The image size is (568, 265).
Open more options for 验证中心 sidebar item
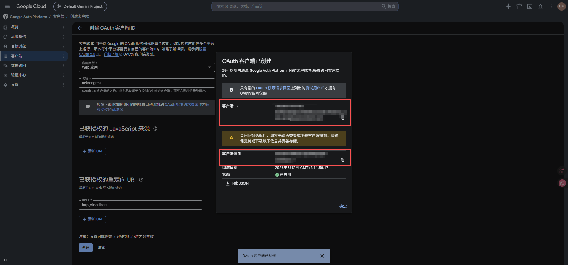(64, 75)
